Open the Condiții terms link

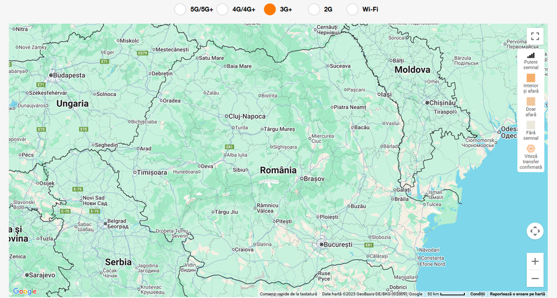(x=477, y=294)
